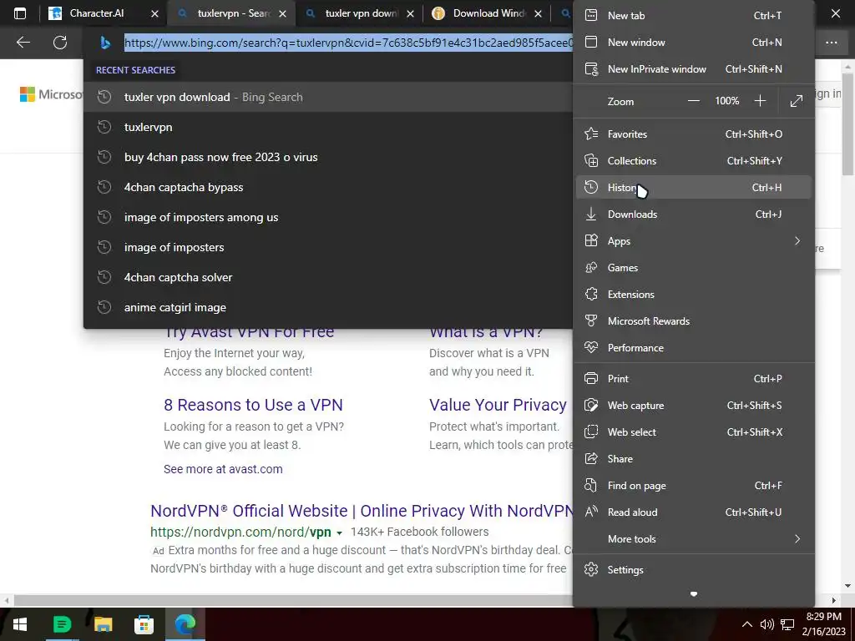Click the Microsoft logo on the page
This screenshot has height=641, width=855.
click(51, 94)
